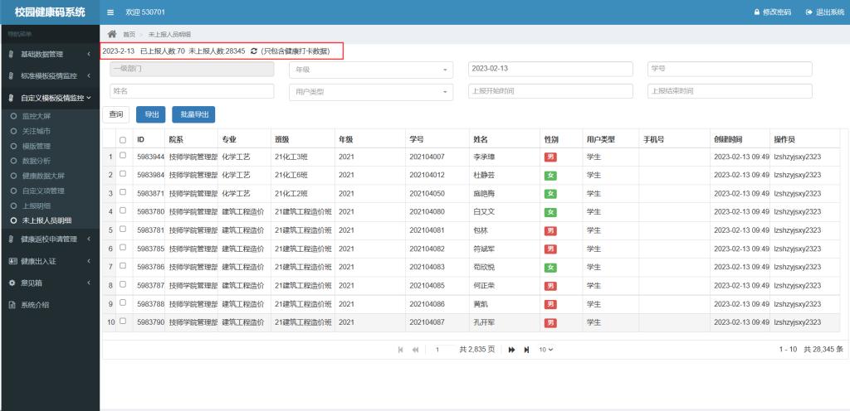Open the 年级 dropdown

coord(371,70)
